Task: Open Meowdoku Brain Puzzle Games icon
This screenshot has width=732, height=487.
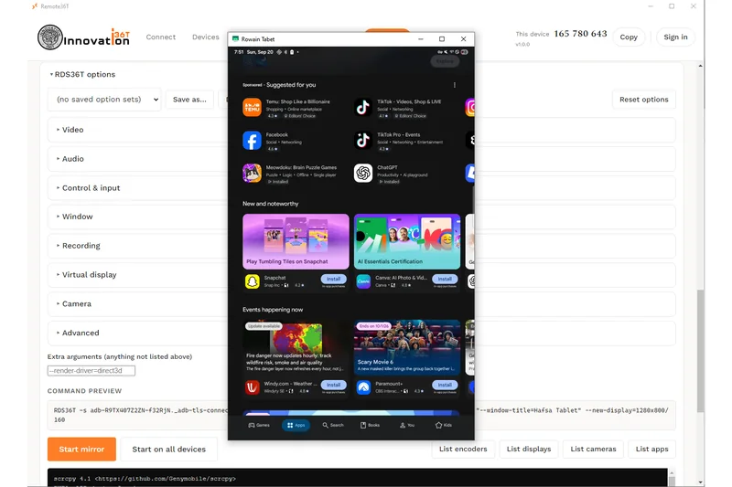Action: coord(252,174)
